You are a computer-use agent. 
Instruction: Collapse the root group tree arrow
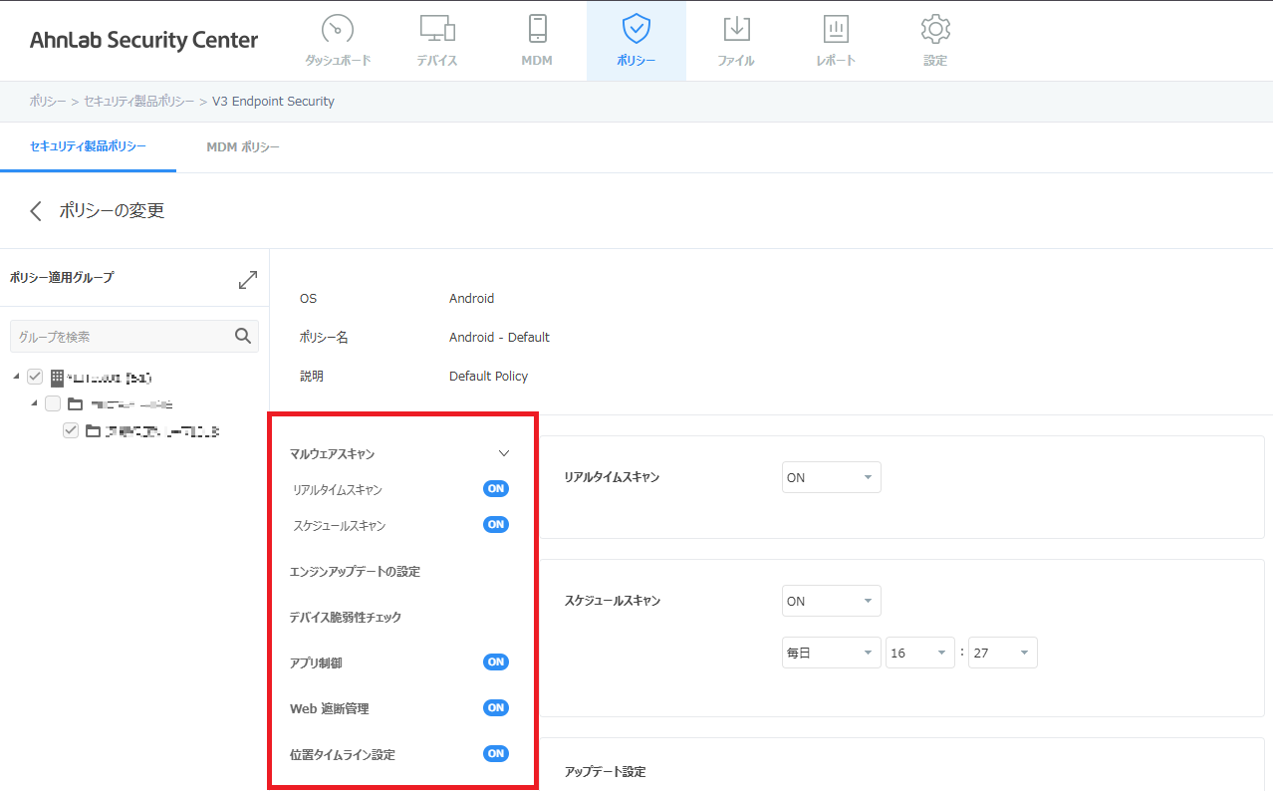click(x=17, y=377)
